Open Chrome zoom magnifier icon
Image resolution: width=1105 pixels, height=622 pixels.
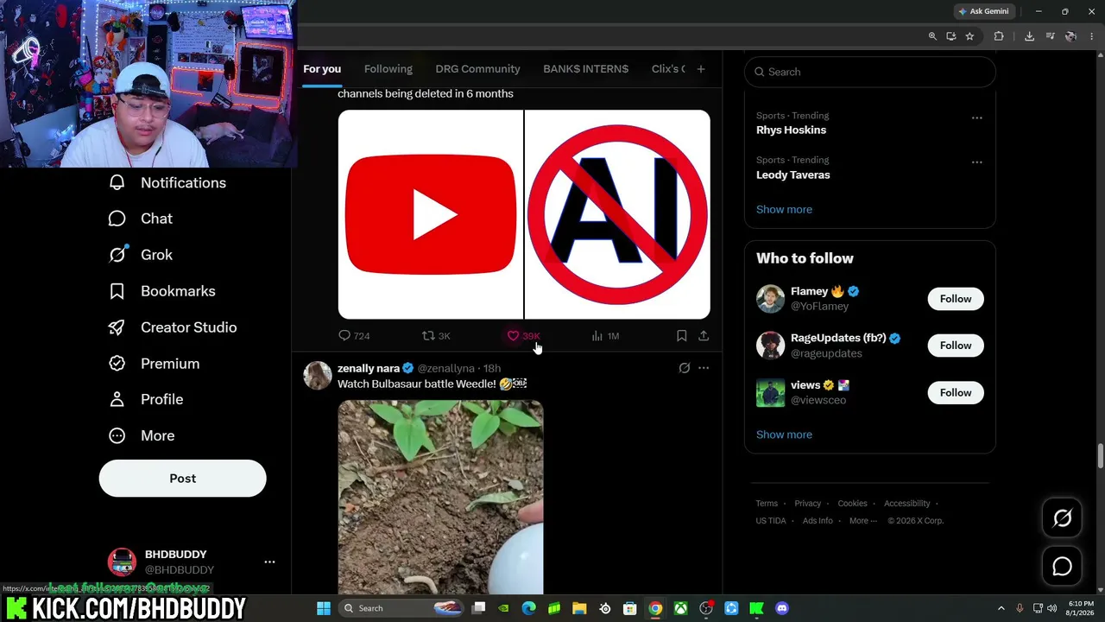[x=932, y=36]
